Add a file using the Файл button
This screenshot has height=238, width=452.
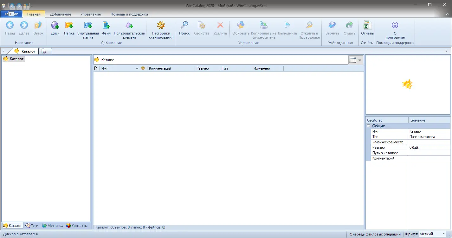click(x=106, y=28)
